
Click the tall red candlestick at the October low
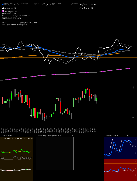click(35, 113)
